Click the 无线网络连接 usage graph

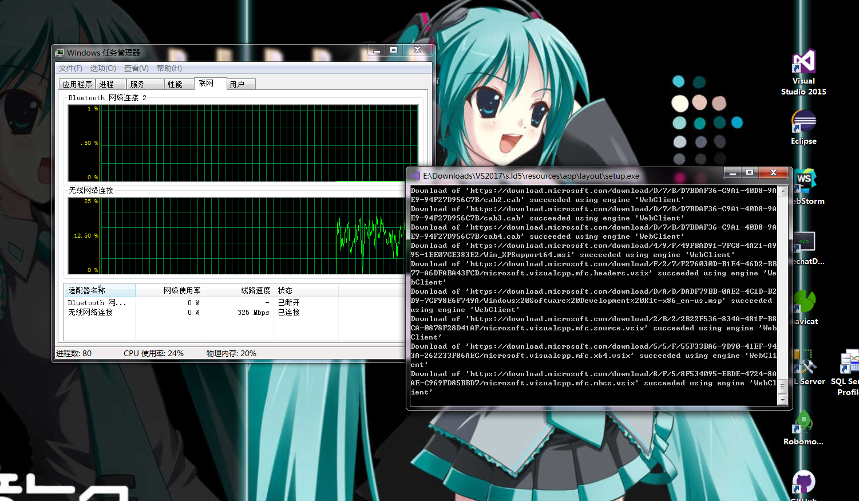(236, 236)
